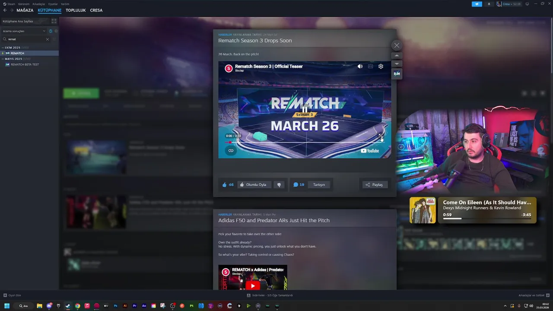Toggle video closed captions

point(370,67)
